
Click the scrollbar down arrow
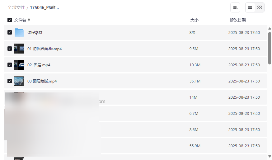coord(270,156)
